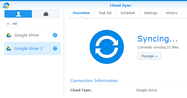Click the 'Cloud Type:' label
The width and height of the screenshot is (187, 98).
click(81, 90)
